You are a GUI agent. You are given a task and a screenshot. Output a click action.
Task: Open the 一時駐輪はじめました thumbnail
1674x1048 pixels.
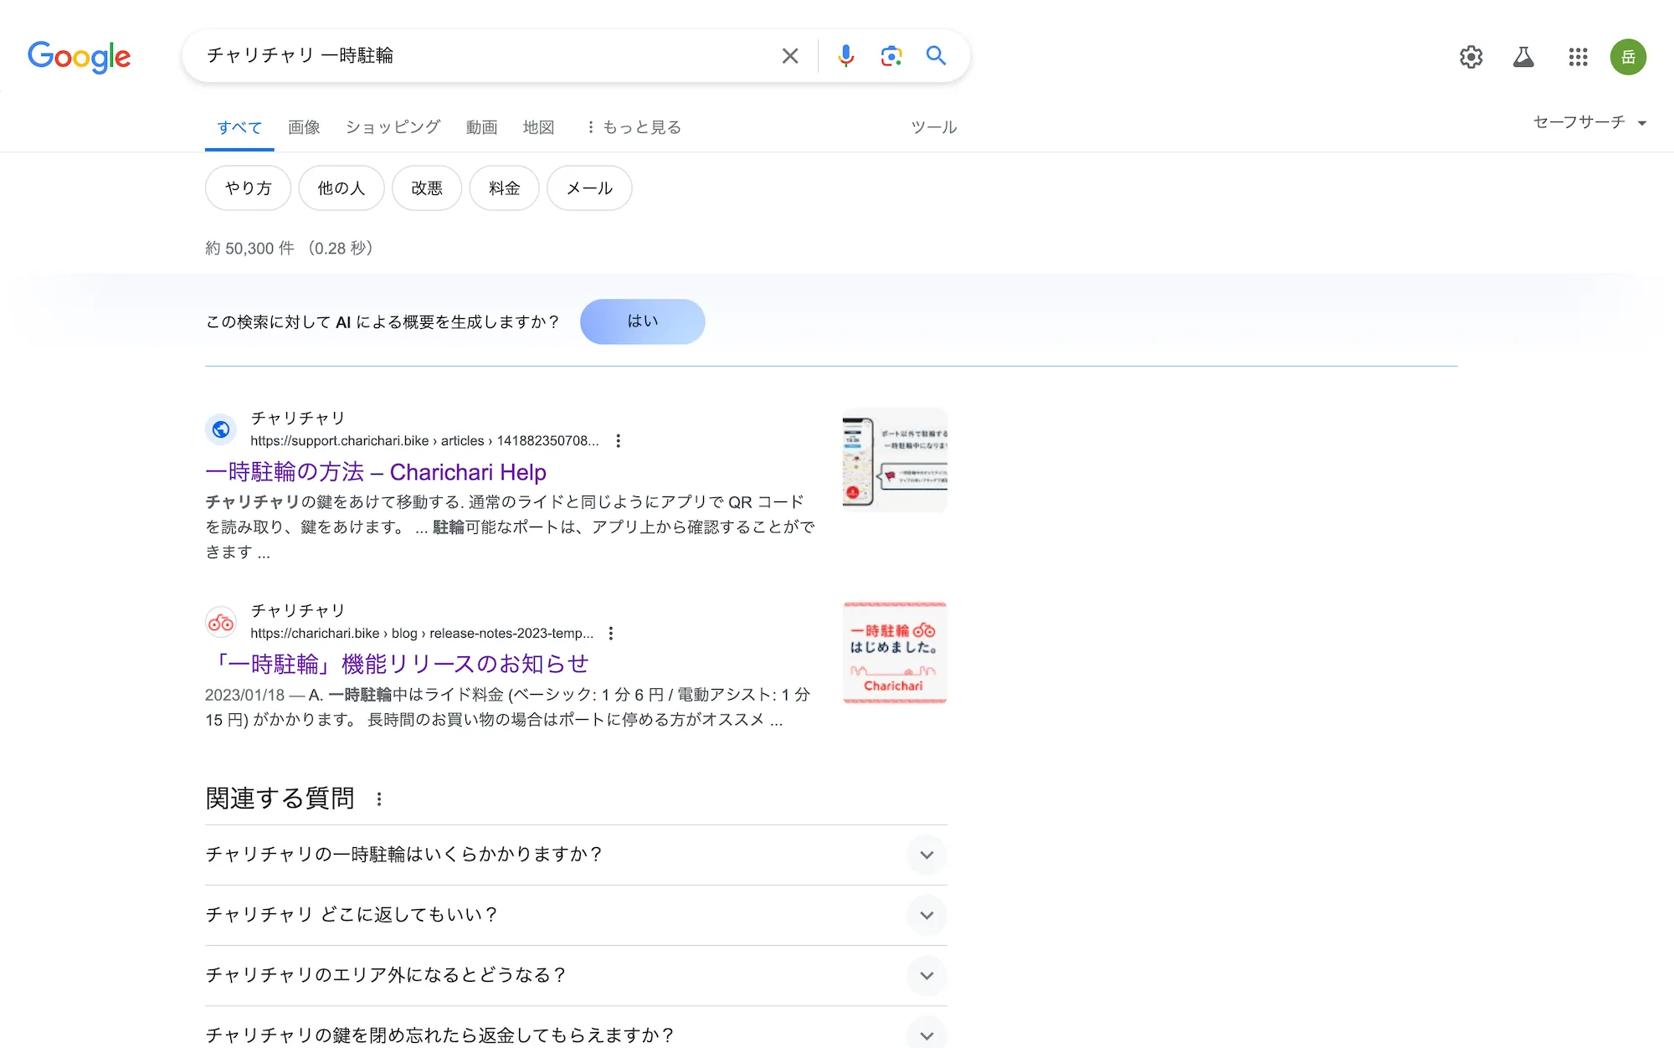click(895, 653)
